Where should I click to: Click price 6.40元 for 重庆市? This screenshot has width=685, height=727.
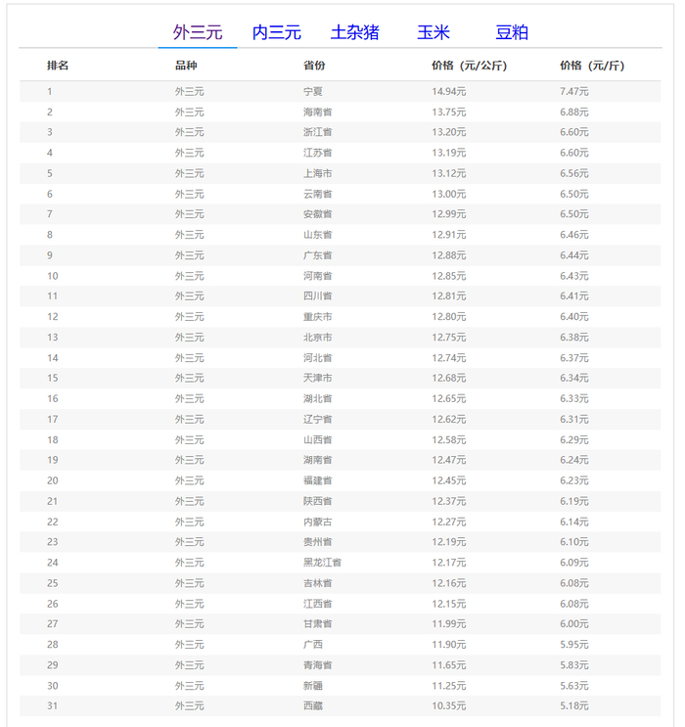pyautogui.click(x=574, y=317)
